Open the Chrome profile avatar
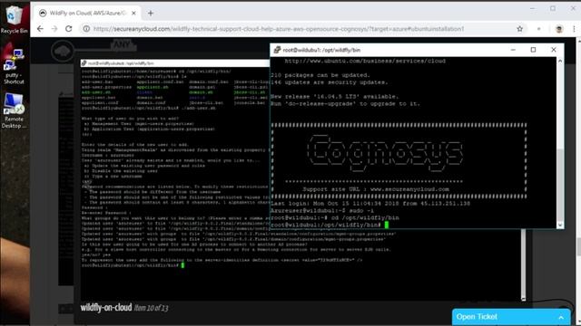Viewport: 581px width, 326px height. coord(559,29)
